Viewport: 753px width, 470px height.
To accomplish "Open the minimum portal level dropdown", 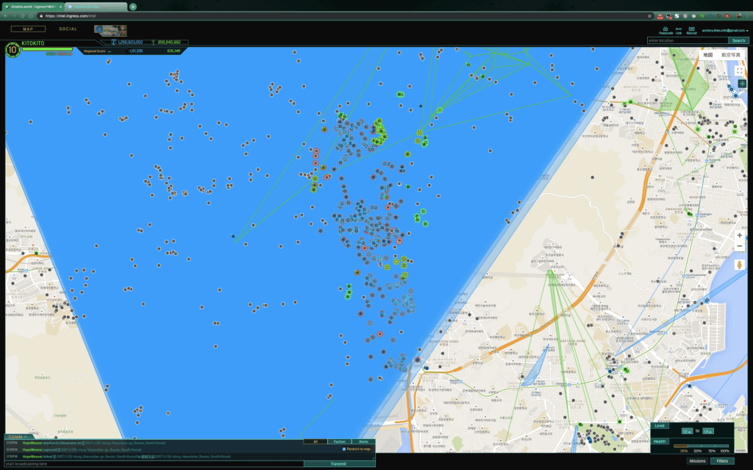I will 688,431.
